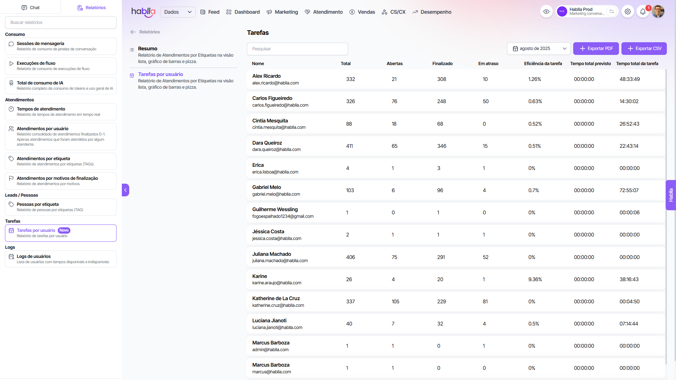The height and width of the screenshot is (380, 676).
Task: Click the user profile avatar
Action: [x=658, y=12]
